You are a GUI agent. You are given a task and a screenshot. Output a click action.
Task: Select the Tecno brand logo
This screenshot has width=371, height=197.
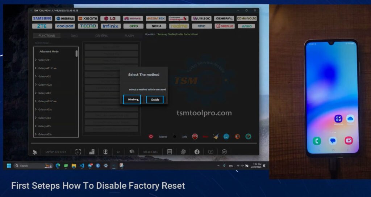tap(88, 26)
